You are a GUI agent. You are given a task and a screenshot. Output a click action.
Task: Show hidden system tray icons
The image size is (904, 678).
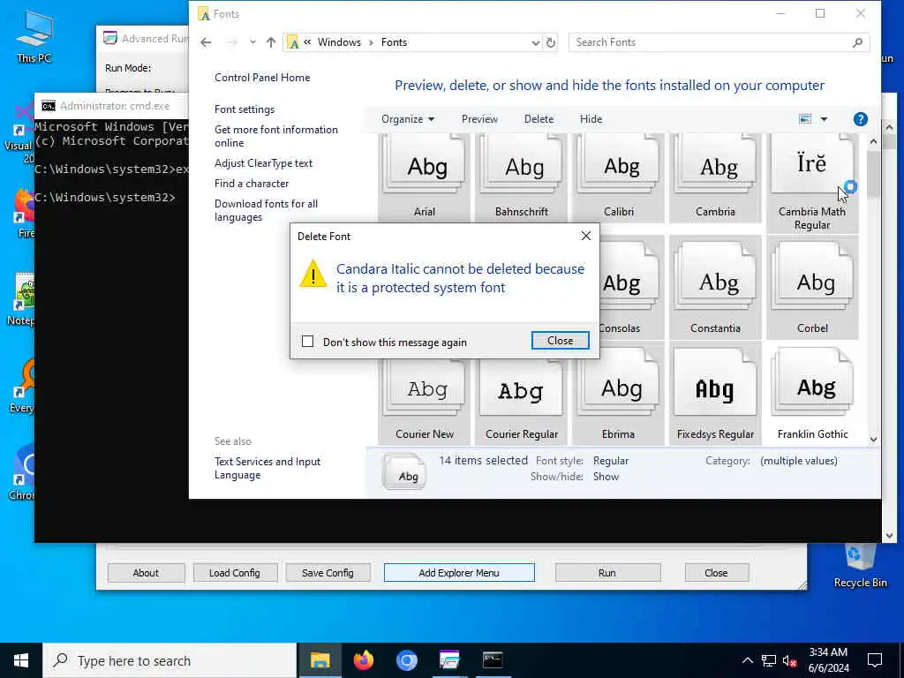coord(747,660)
